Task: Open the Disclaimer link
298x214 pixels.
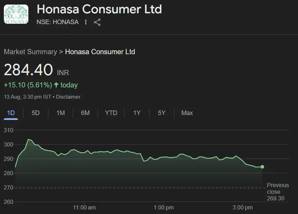Action: 68,97
